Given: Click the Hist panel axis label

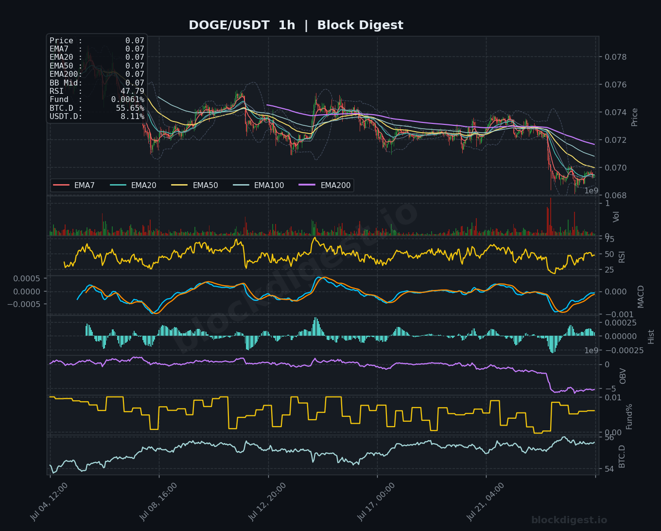Looking at the screenshot, I should (x=651, y=337).
